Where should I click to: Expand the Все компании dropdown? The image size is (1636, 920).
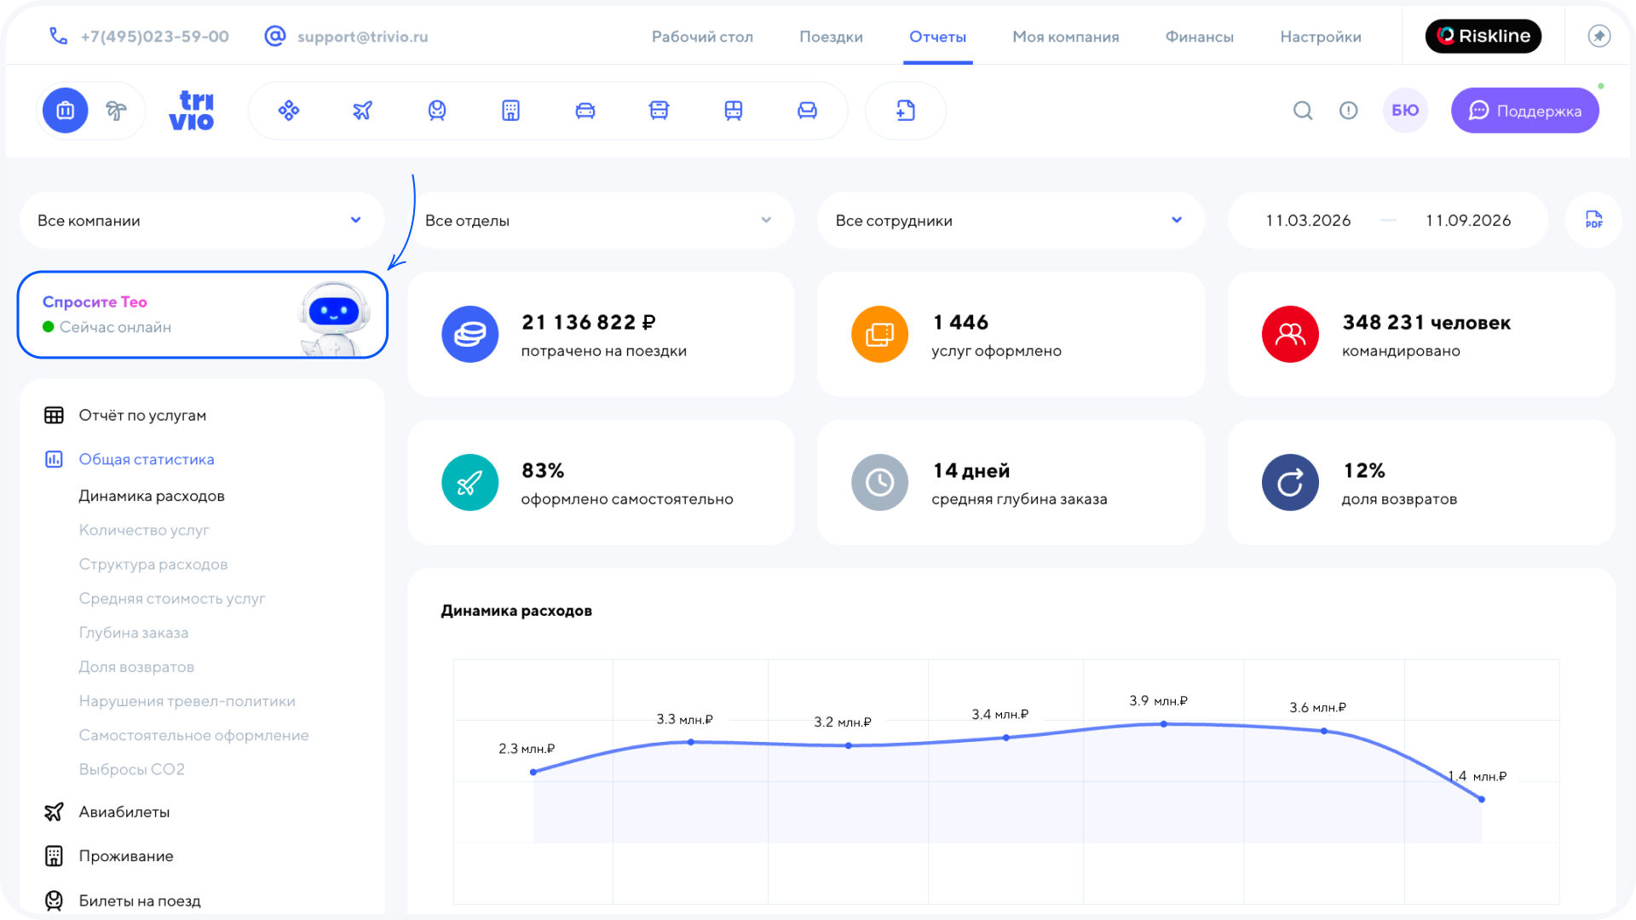tap(201, 221)
